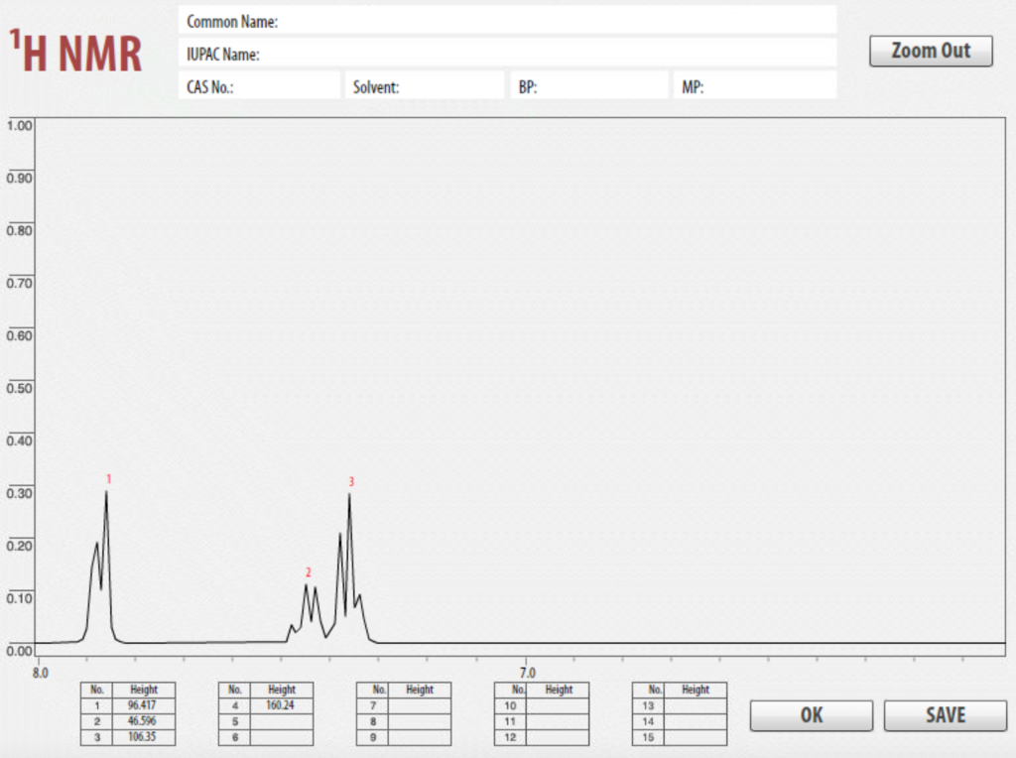Click the Zoom Out button
Viewport: 1016px width, 758px height.
pyautogui.click(x=930, y=51)
